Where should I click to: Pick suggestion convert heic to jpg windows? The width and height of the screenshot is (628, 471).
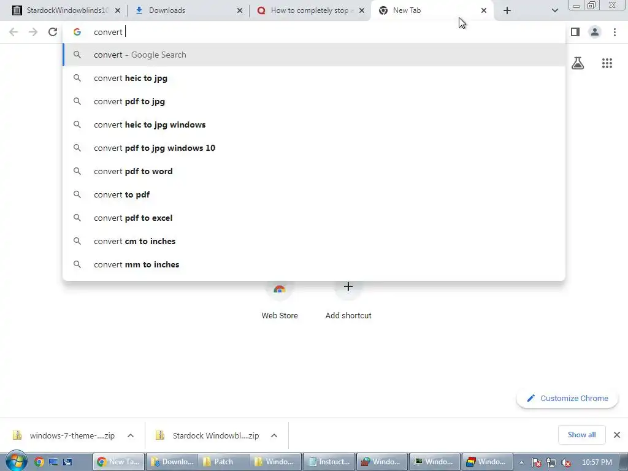click(314, 124)
